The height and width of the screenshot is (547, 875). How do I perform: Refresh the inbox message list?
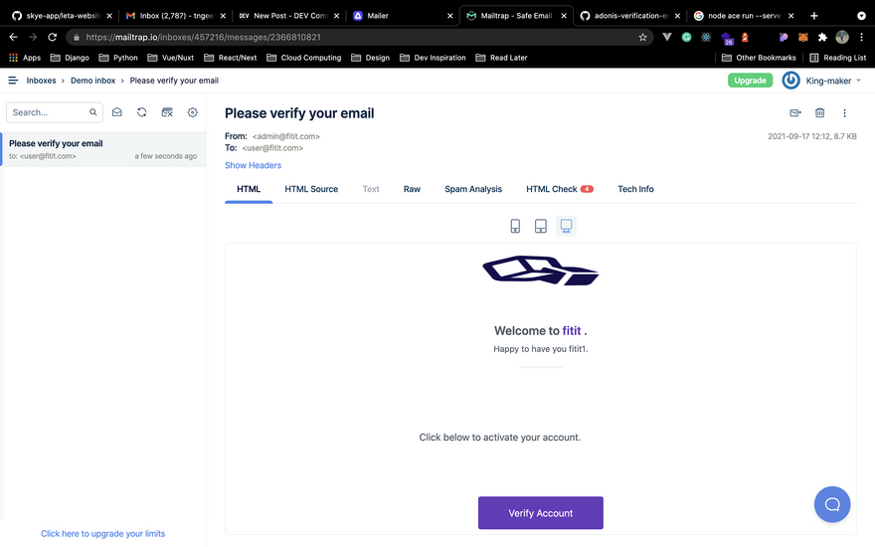point(142,112)
